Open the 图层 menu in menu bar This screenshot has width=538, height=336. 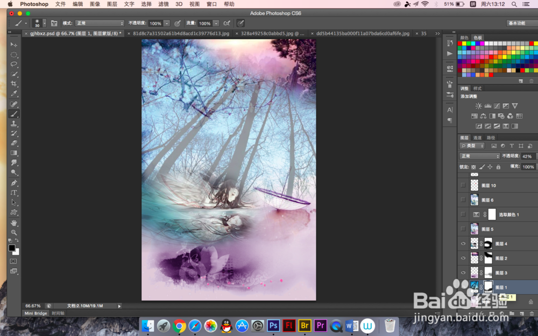point(112,4)
